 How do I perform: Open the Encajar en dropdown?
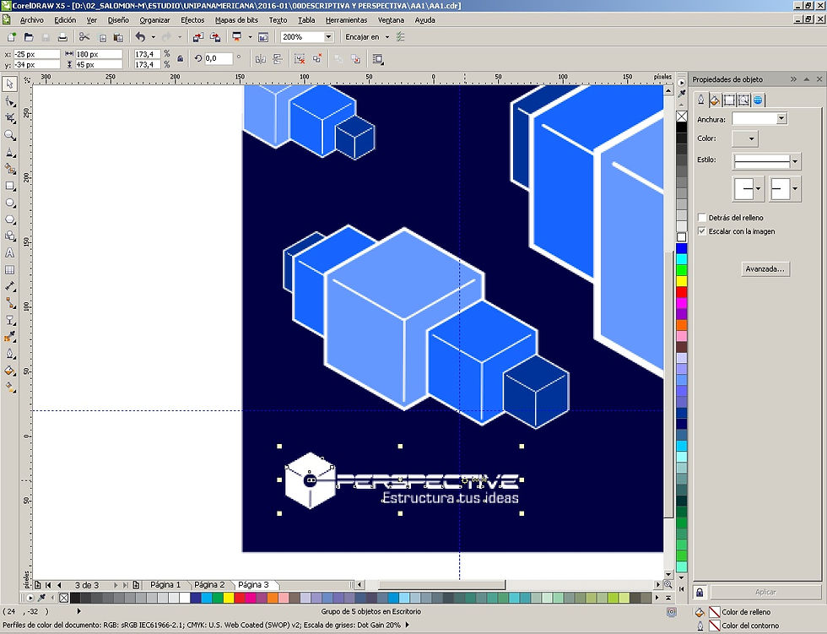(x=387, y=37)
